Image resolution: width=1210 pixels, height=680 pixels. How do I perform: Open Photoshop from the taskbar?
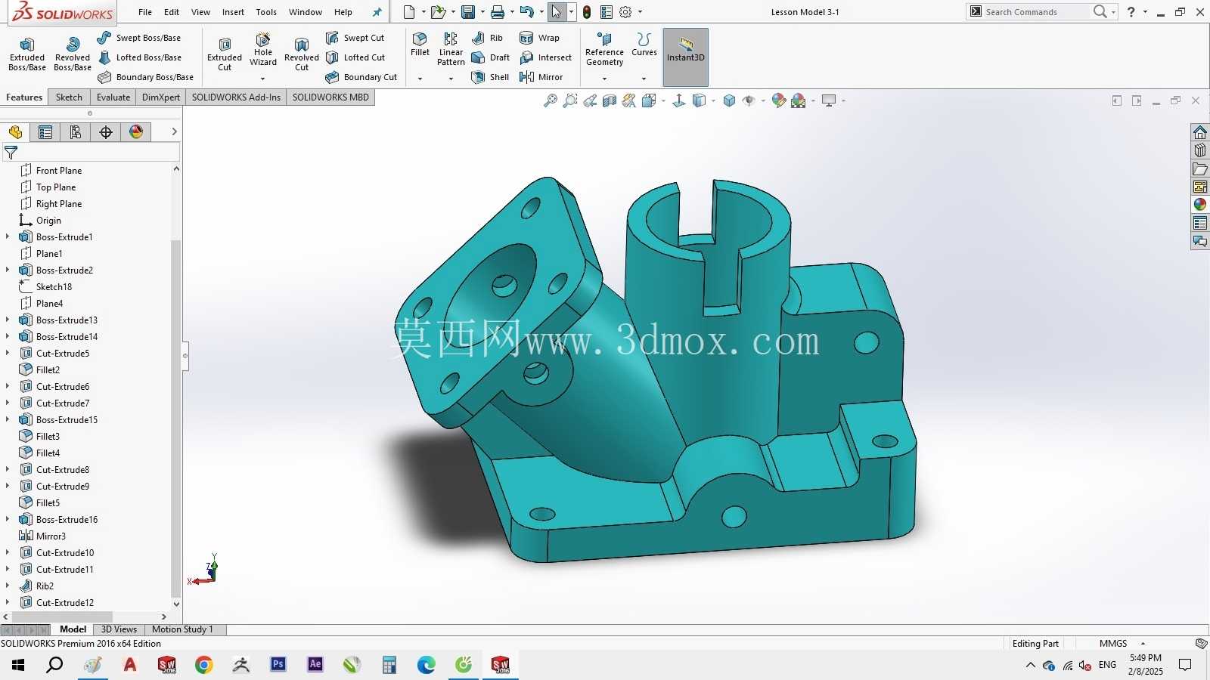pos(278,665)
